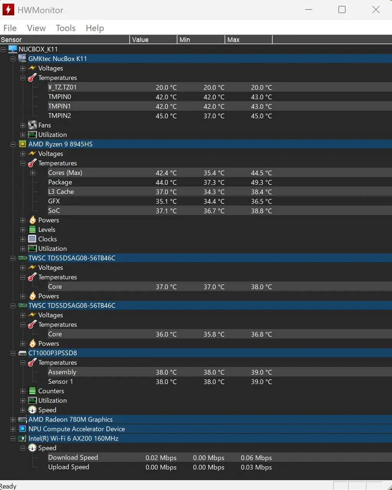Screen dimensions: 392x490
Task: Open the Tools menu
Action: (65, 28)
